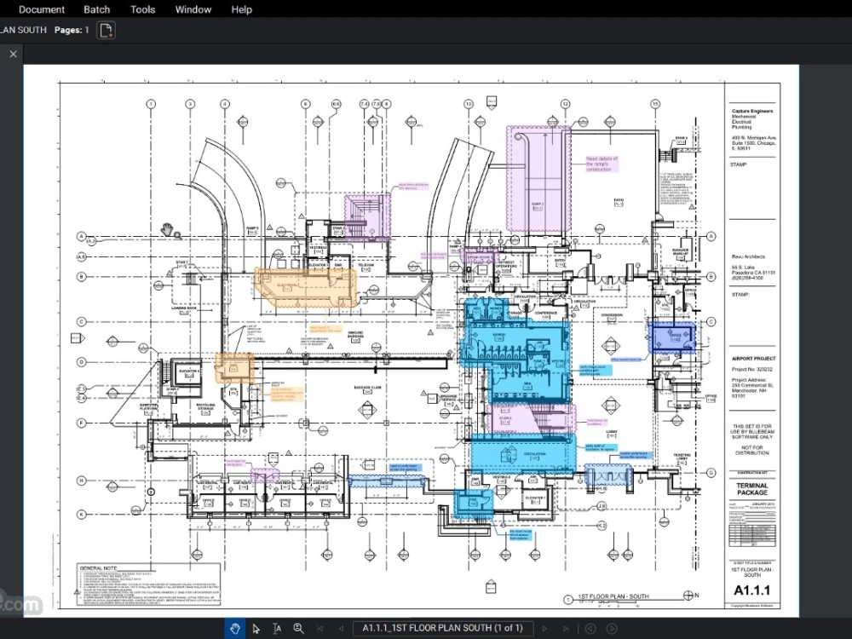
Task: Go back to the previous view
Action: pyautogui.click(x=590, y=629)
